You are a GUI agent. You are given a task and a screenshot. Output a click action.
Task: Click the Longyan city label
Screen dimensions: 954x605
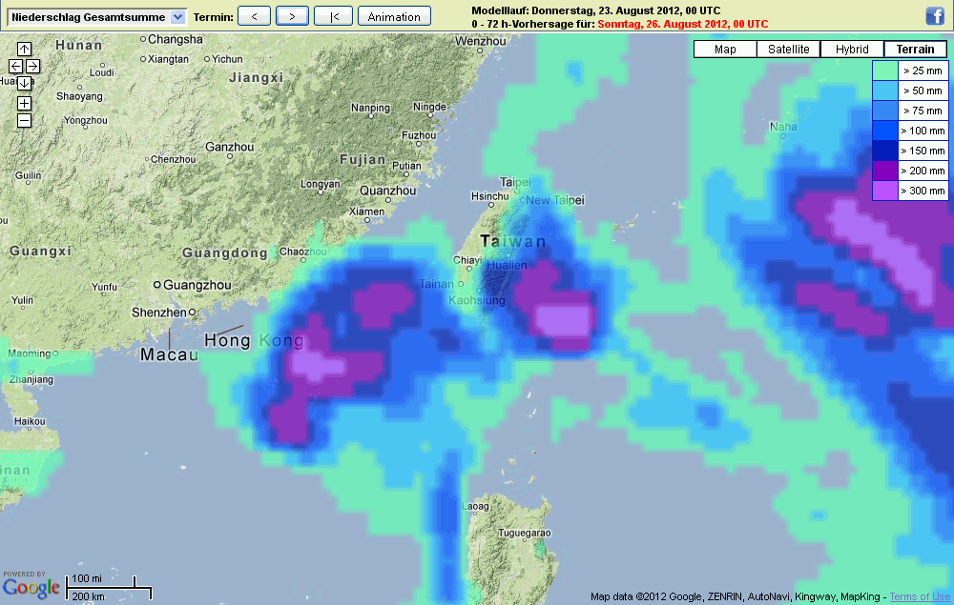click(x=320, y=184)
